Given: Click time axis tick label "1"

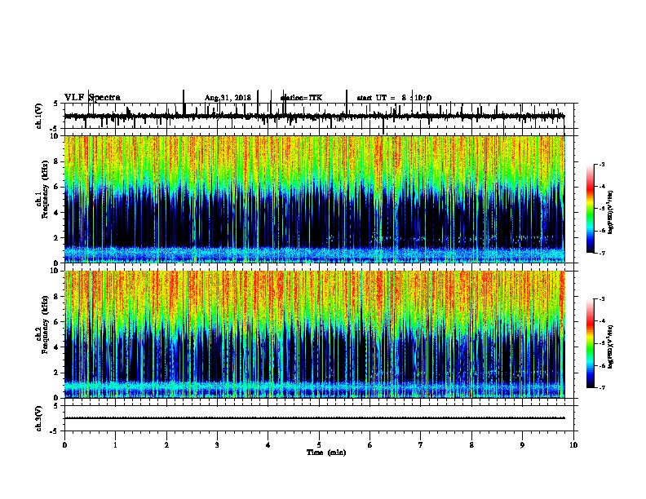Looking at the screenshot, I should (115, 445).
